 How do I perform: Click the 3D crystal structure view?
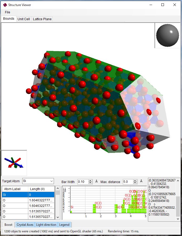[x=91, y=99]
